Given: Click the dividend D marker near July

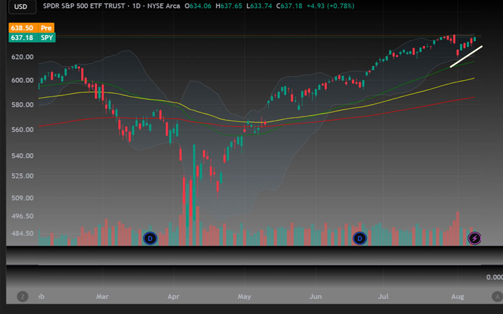Looking at the screenshot, I should (360, 238).
